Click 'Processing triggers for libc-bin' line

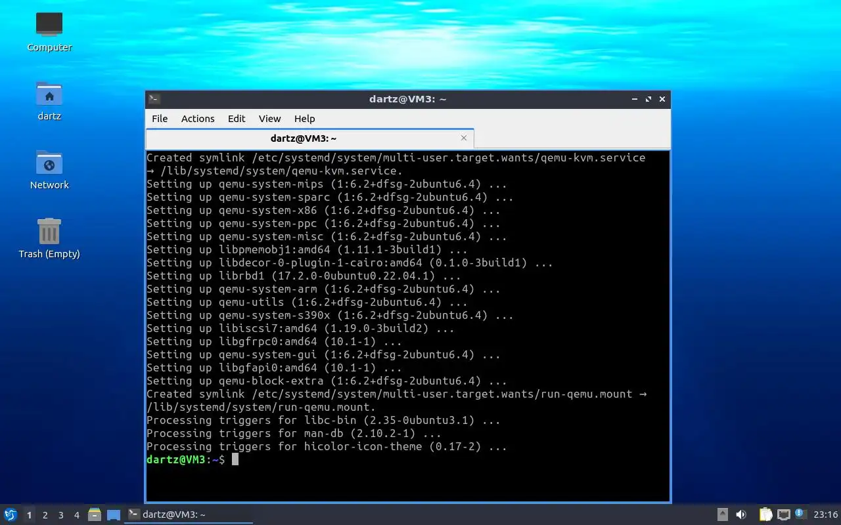point(323,420)
